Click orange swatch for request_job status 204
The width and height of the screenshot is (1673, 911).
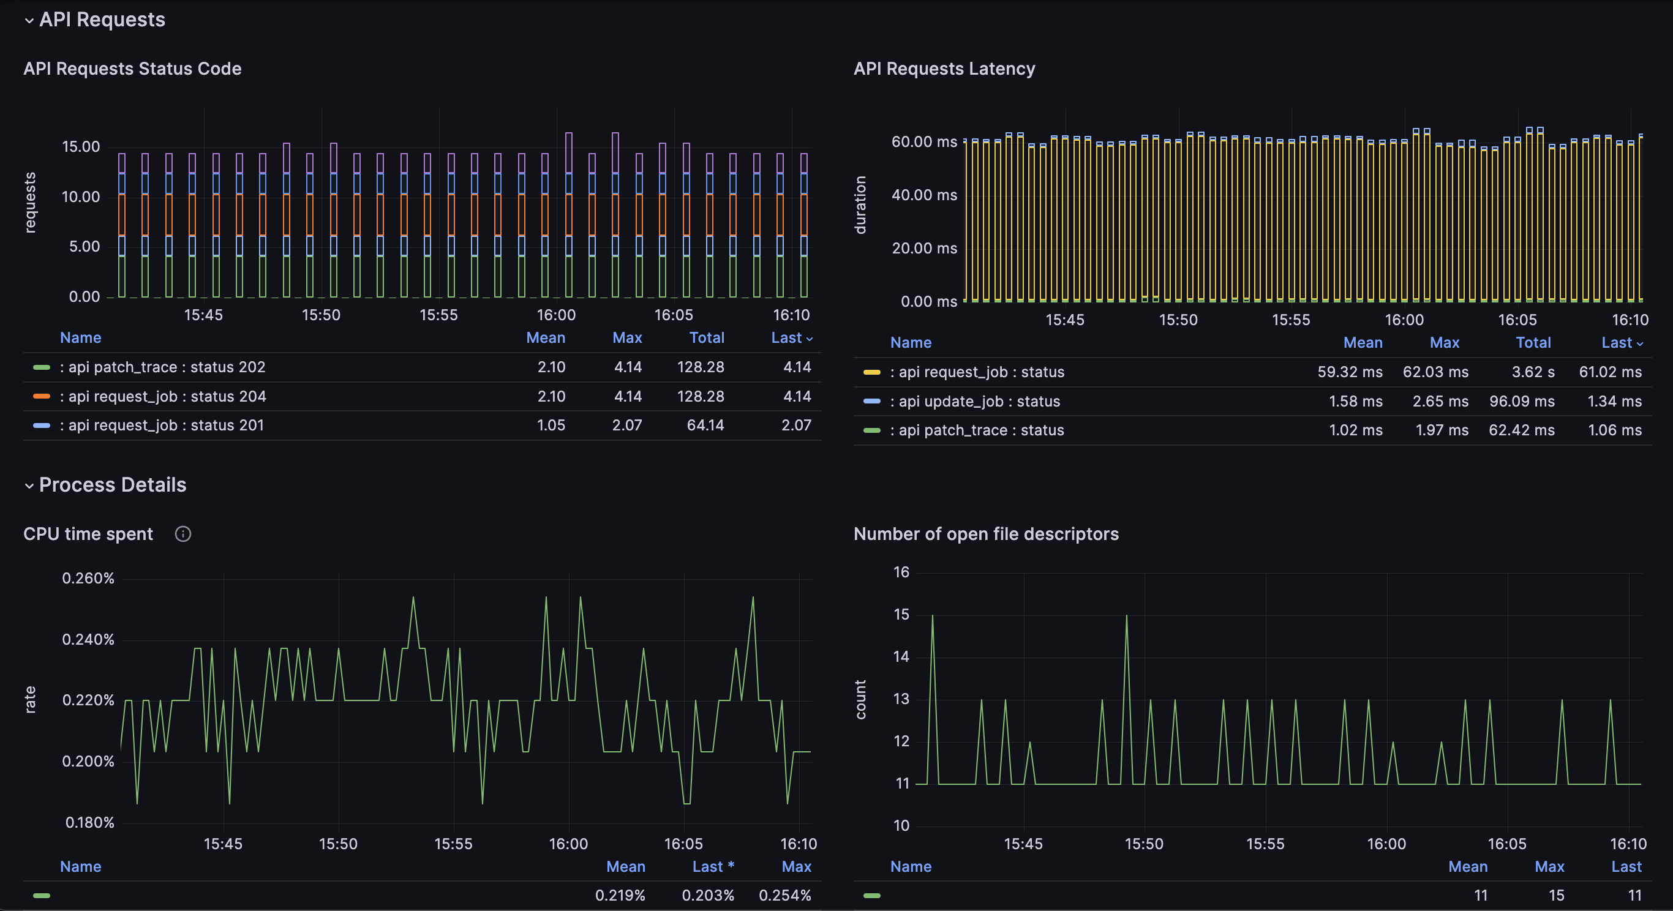tap(42, 397)
